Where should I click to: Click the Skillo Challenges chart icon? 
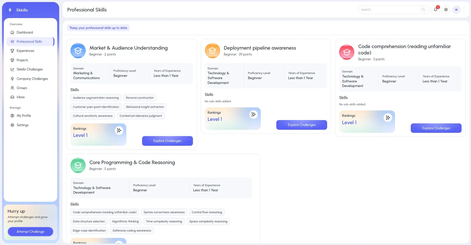[x=12, y=69]
